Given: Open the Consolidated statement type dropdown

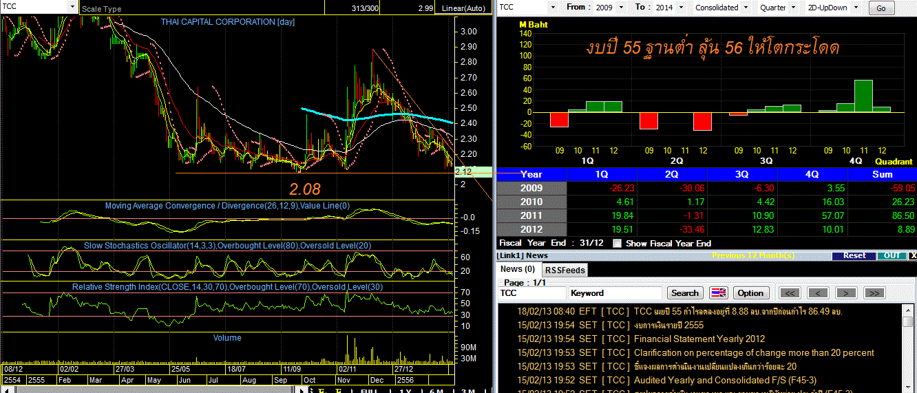Looking at the screenshot, I should coord(745,7).
